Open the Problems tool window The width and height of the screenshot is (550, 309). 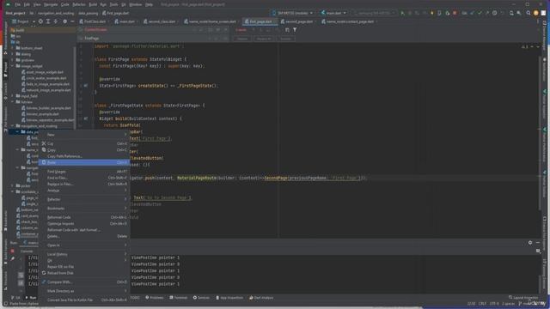tap(155, 298)
